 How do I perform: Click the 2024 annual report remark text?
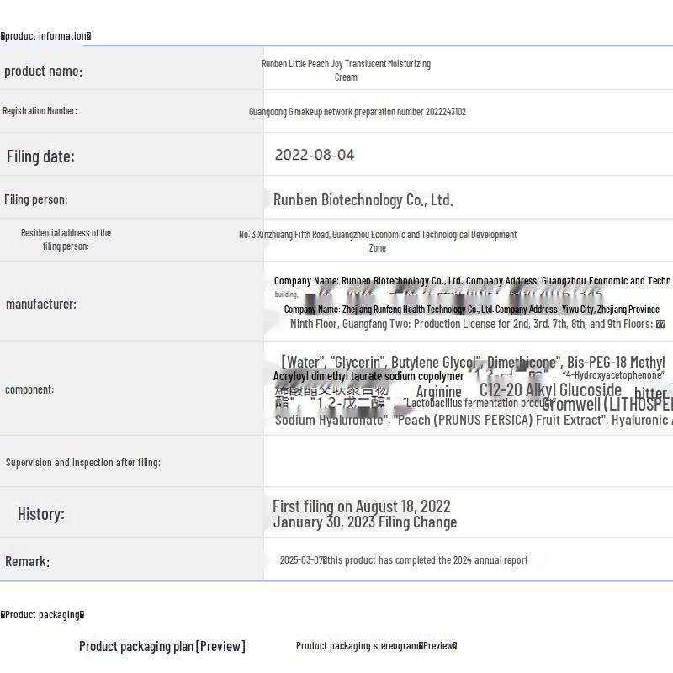click(x=404, y=560)
